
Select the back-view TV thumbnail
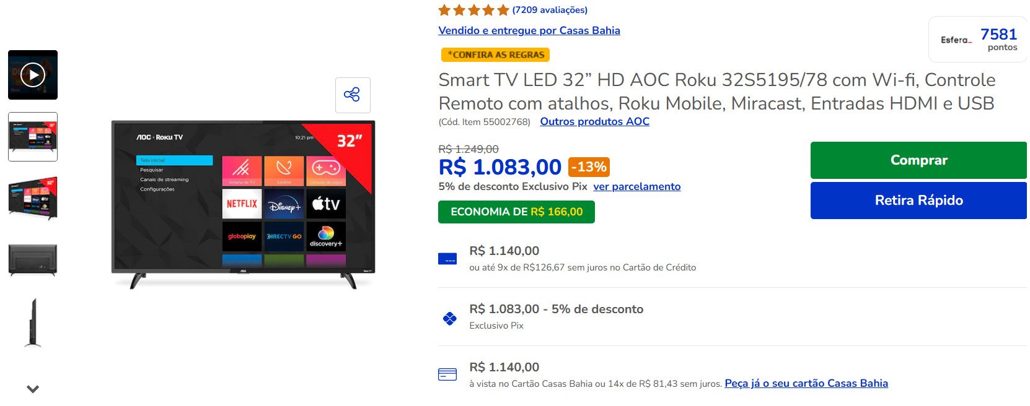pos(33,260)
